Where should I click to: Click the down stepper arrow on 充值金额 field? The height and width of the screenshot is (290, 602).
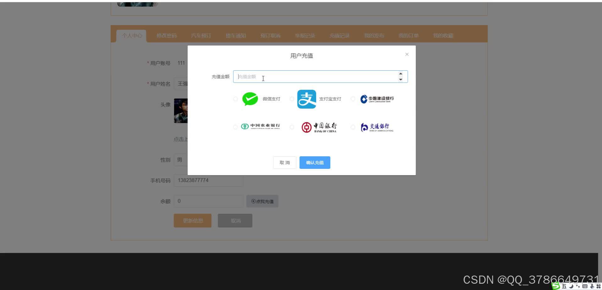pyautogui.click(x=401, y=79)
